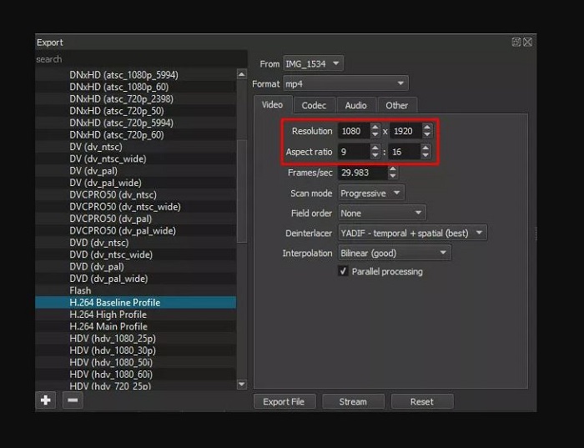This screenshot has height=448, width=584.
Task: Close the Export panel with X icon
Action: pyautogui.click(x=527, y=42)
